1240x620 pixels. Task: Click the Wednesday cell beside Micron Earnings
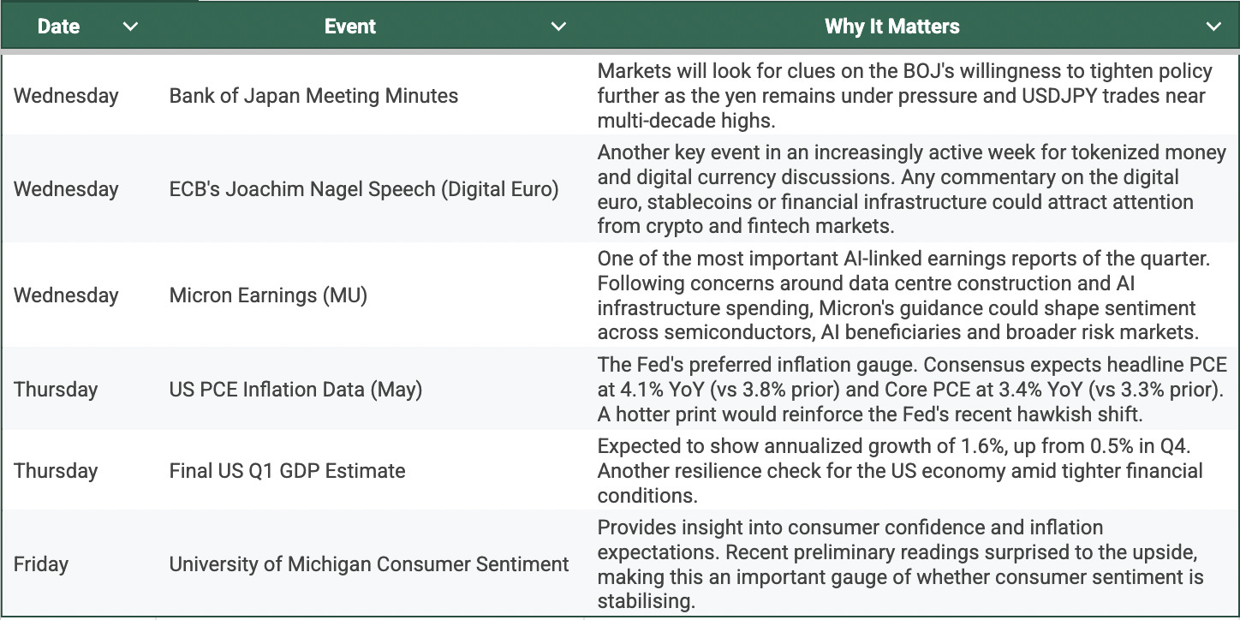[x=66, y=295]
